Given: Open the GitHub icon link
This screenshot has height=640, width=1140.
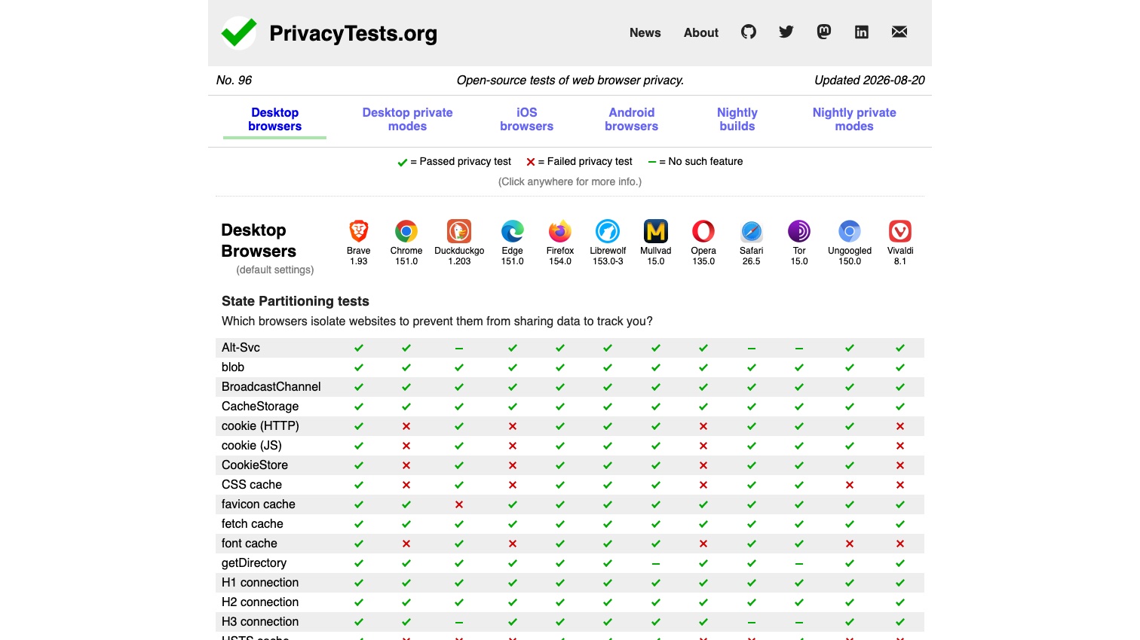Looking at the screenshot, I should click(749, 32).
